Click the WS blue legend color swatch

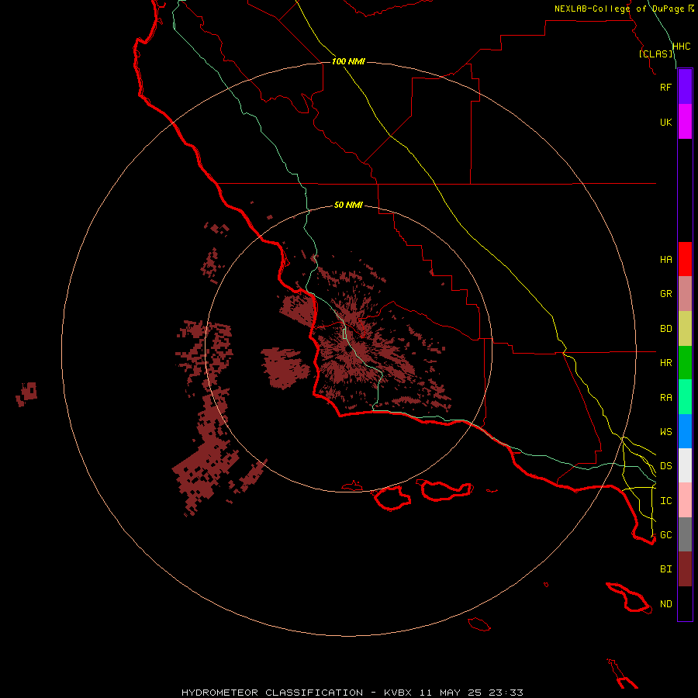(685, 431)
